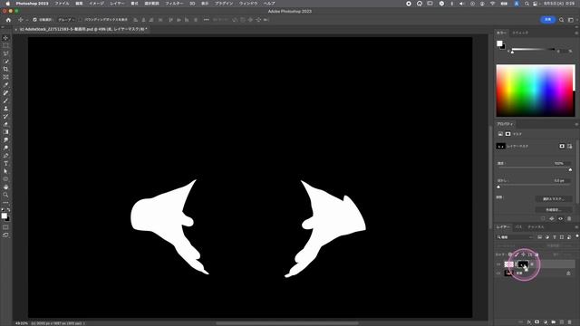580x326 pixels.
Task: Toggle Auto-Select checkbox in options bar
Action: (34, 20)
